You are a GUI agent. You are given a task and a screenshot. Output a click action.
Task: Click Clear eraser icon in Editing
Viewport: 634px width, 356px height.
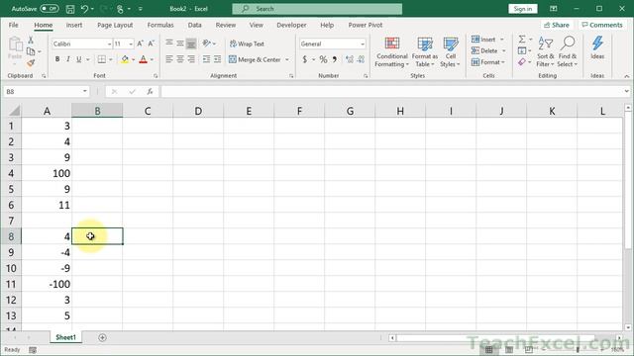[x=522, y=62]
